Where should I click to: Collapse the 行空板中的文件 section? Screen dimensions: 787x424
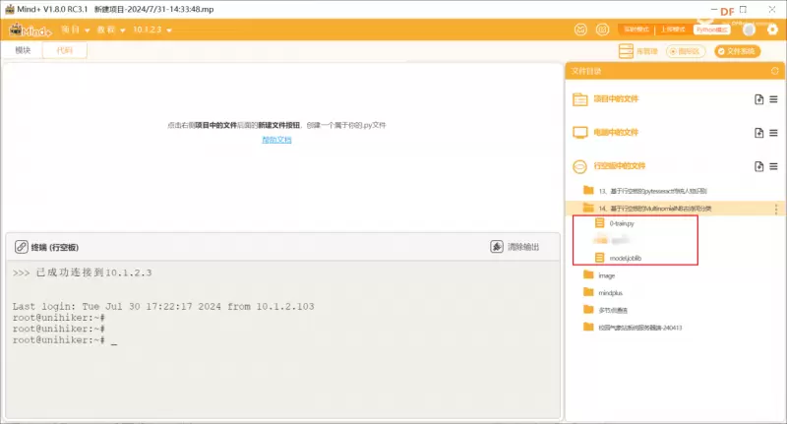pyautogui.click(x=580, y=166)
